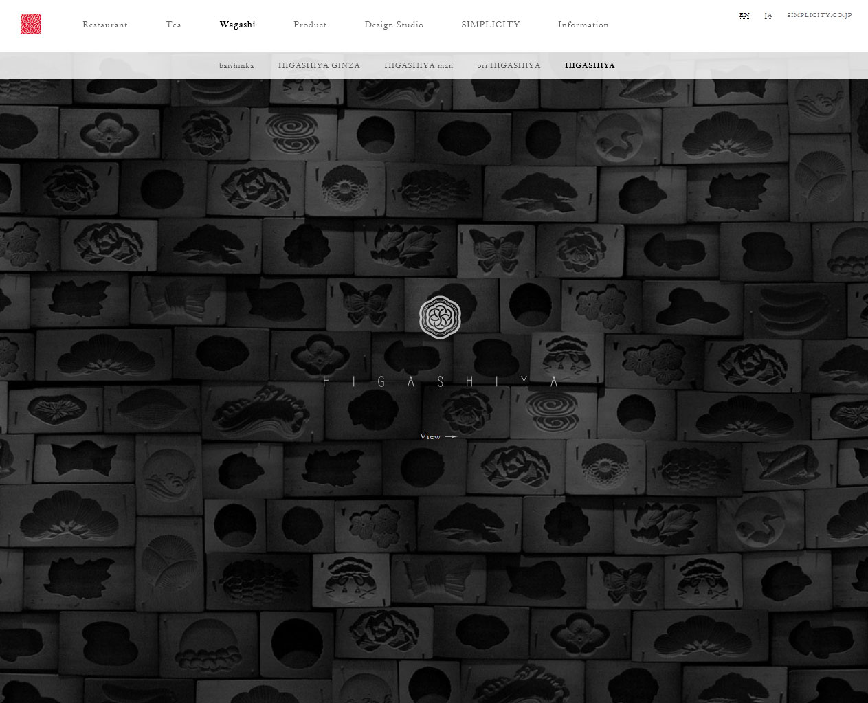
Task: Open the Tea menu
Action: click(x=173, y=25)
